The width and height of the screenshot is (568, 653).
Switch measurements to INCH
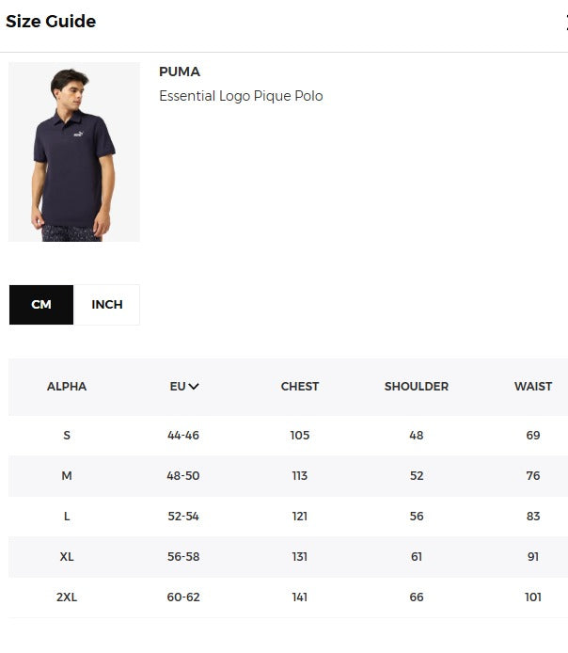107,305
